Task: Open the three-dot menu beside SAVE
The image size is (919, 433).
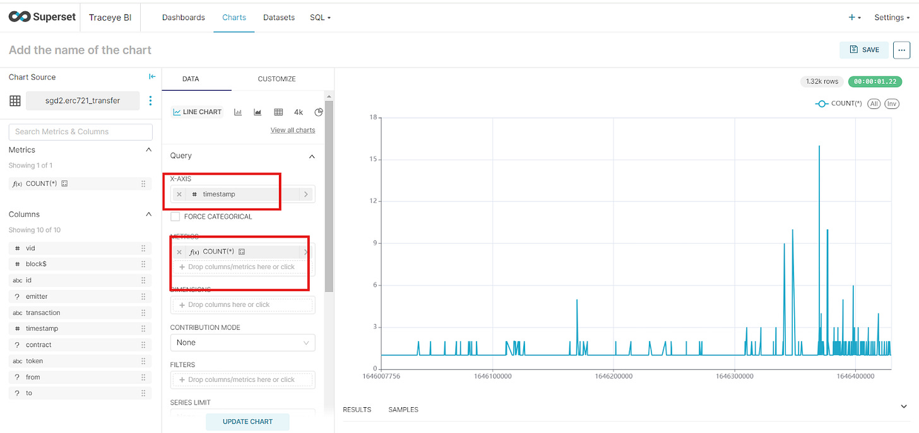Action: (x=902, y=50)
